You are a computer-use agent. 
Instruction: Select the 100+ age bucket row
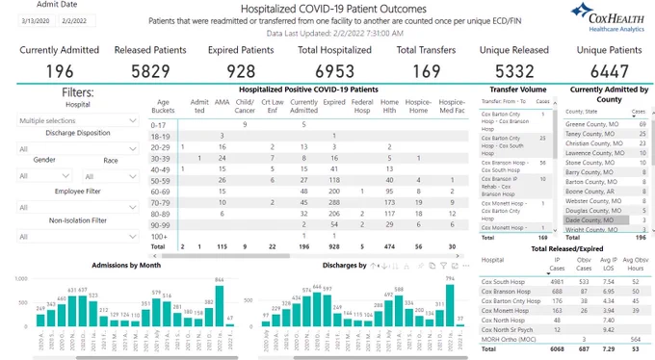(x=308, y=236)
